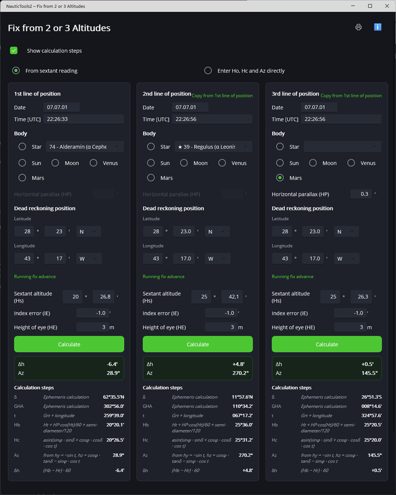Click sextant altitude degrees field showing 20

(73, 297)
